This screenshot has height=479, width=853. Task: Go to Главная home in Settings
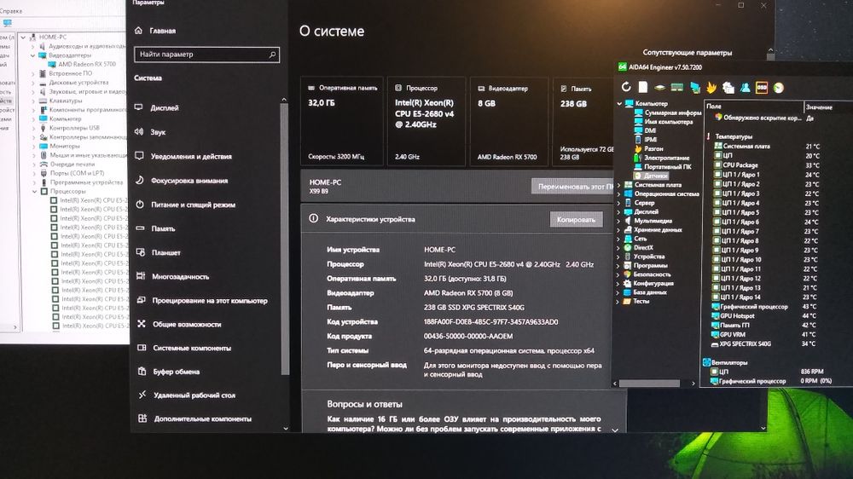coord(162,31)
